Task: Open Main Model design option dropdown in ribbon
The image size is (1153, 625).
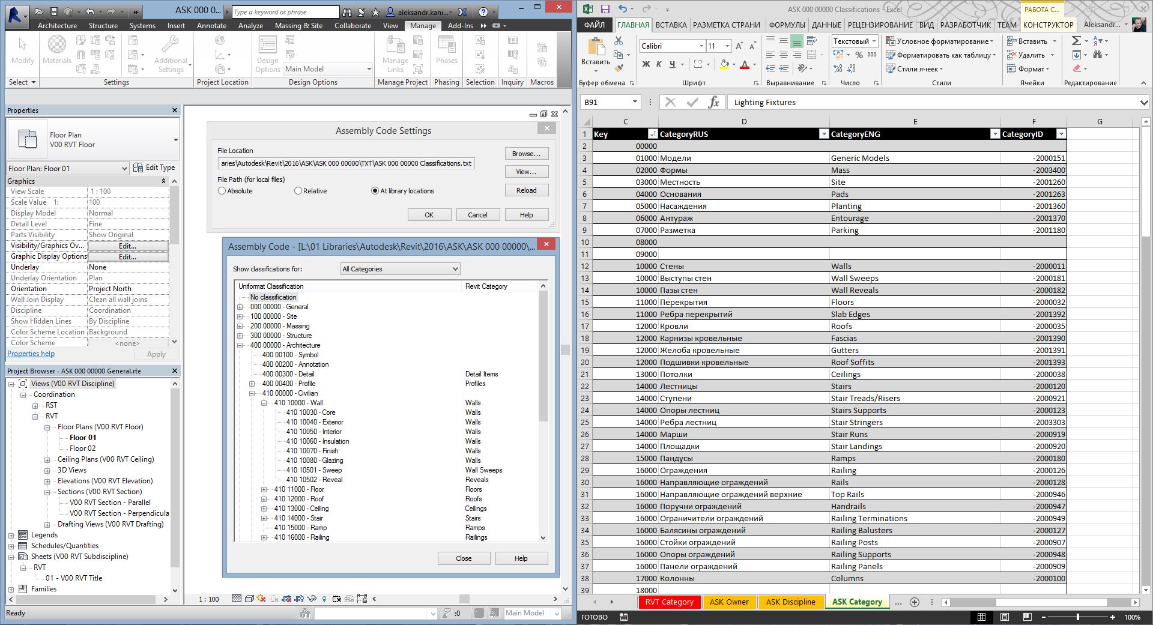Action: click(x=328, y=69)
